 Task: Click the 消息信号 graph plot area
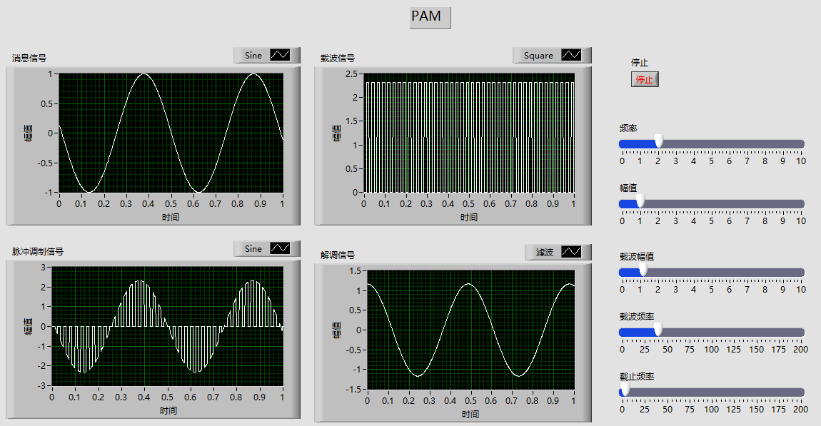click(x=171, y=133)
